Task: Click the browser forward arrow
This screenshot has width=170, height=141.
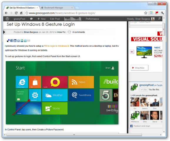Action: point(11,13)
